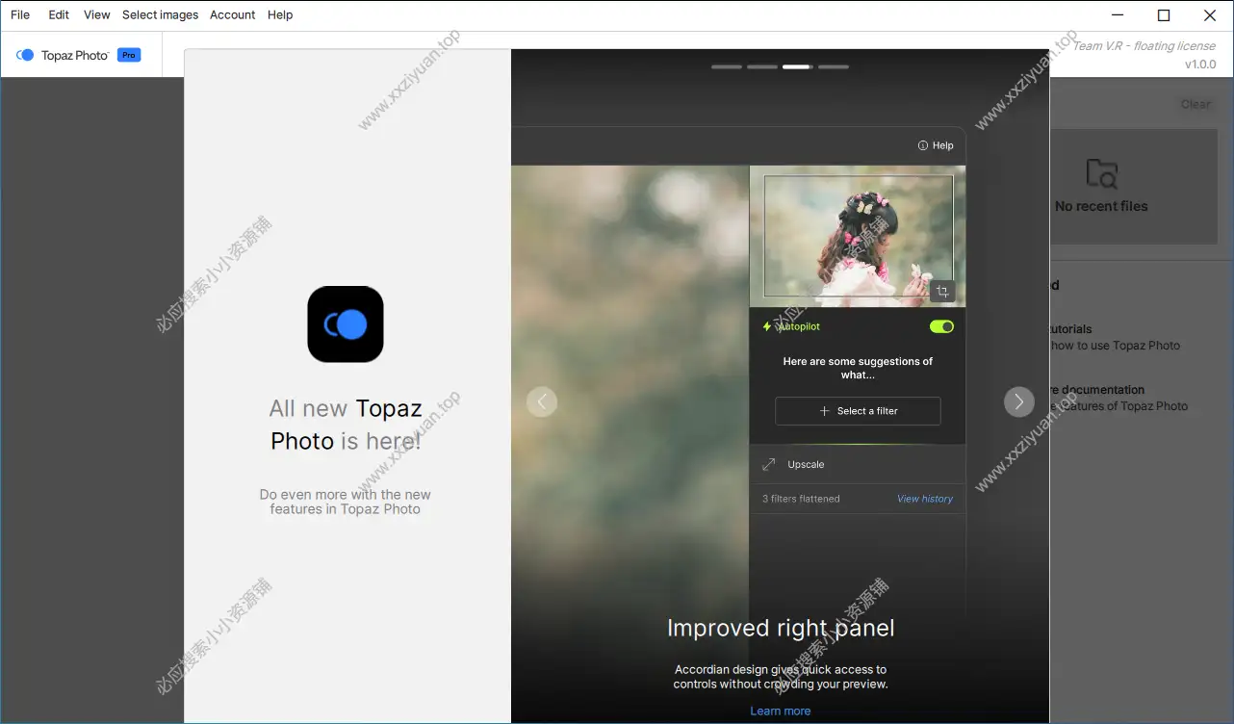Click the girl photo preview thumbnail
The image size is (1234, 724).
point(857,234)
